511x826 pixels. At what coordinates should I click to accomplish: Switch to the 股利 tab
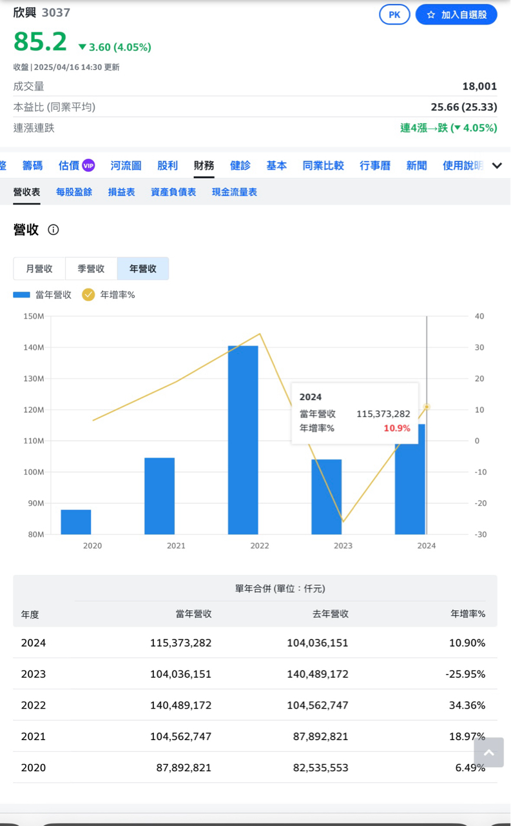point(168,166)
